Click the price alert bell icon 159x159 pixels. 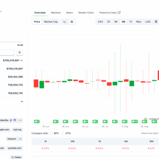(x=19, y=52)
